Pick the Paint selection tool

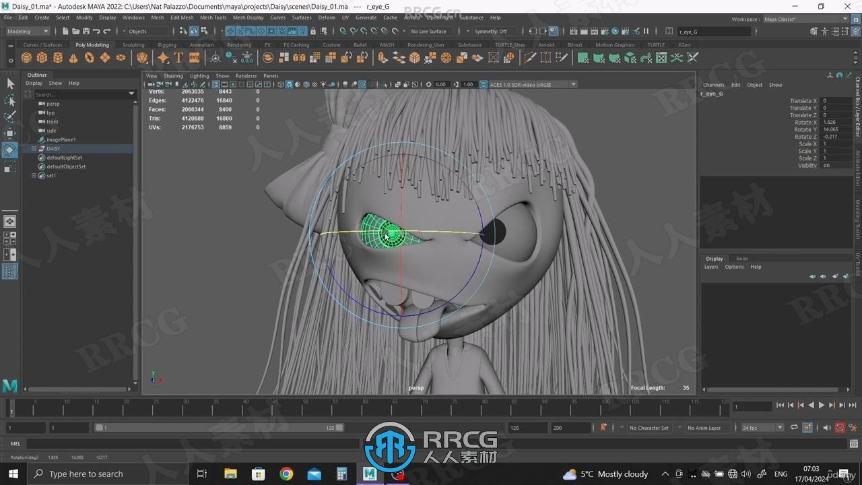click(10, 117)
